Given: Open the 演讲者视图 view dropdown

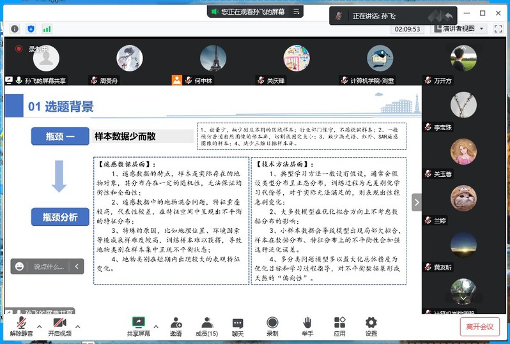Looking at the screenshot, I should click(460, 29).
